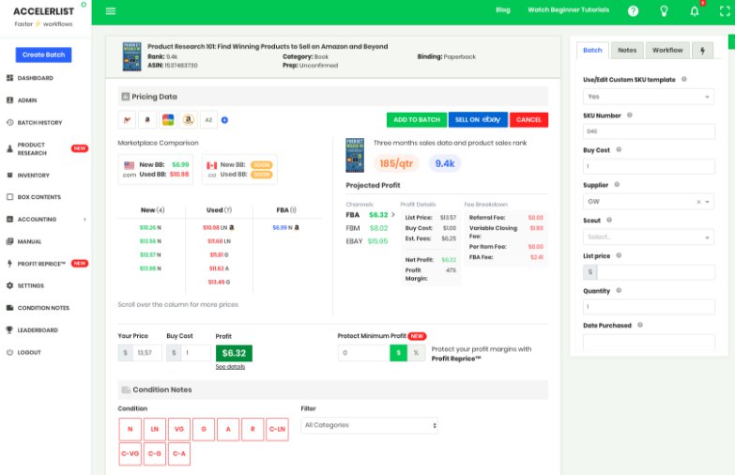
Task: Open the round Amazon seller icon
Action: tap(189, 120)
